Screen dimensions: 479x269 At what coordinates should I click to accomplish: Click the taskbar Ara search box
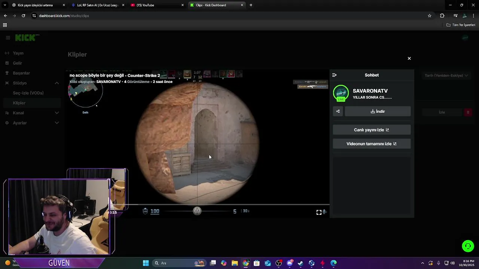click(179, 263)
